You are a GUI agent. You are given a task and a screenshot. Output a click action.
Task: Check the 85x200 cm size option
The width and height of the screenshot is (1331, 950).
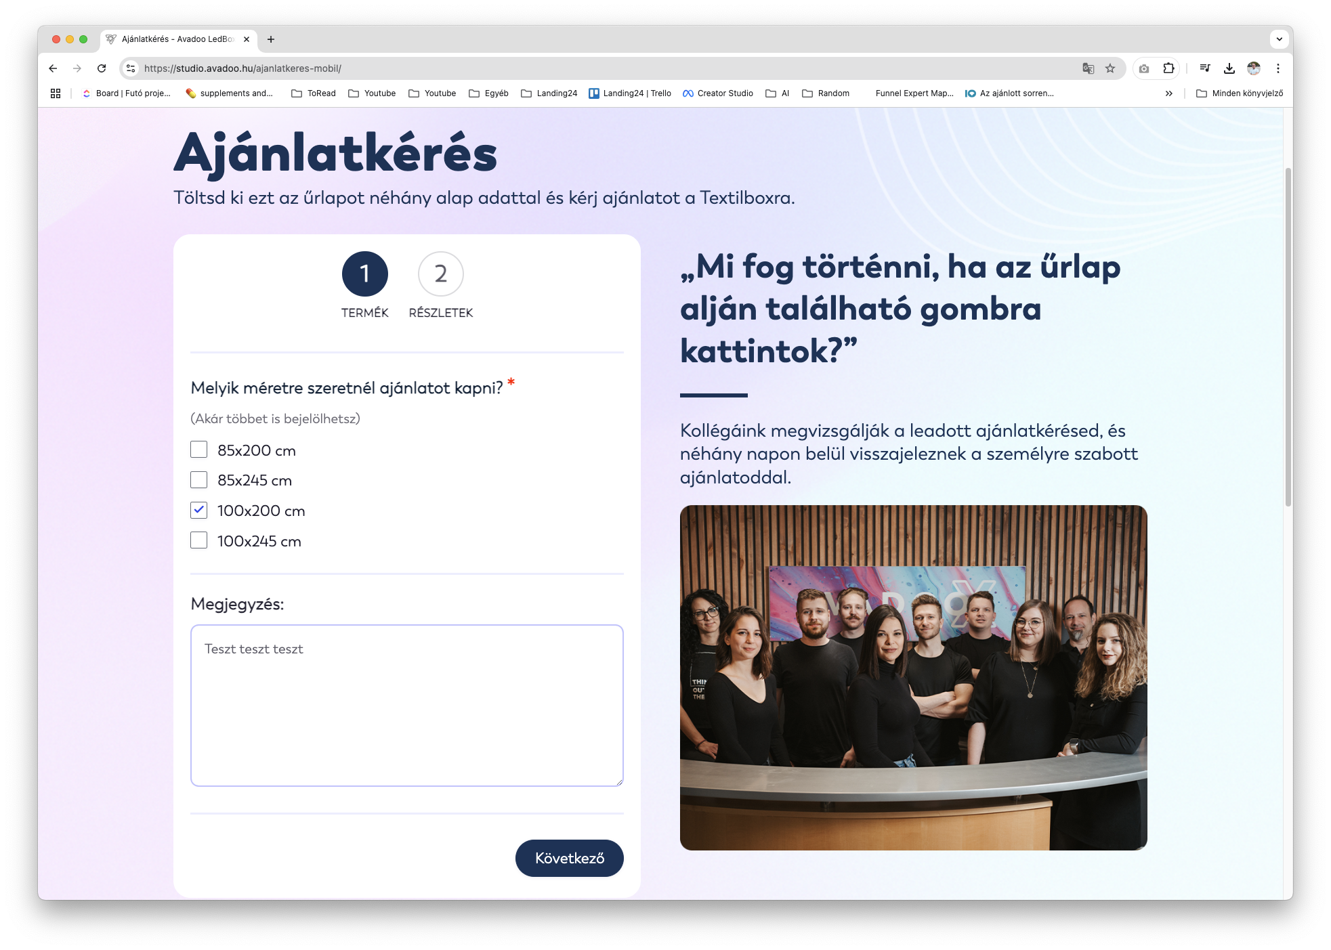point(198,449)
